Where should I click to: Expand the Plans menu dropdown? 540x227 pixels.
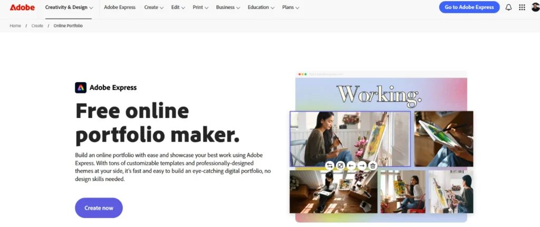tap(291, 7)
